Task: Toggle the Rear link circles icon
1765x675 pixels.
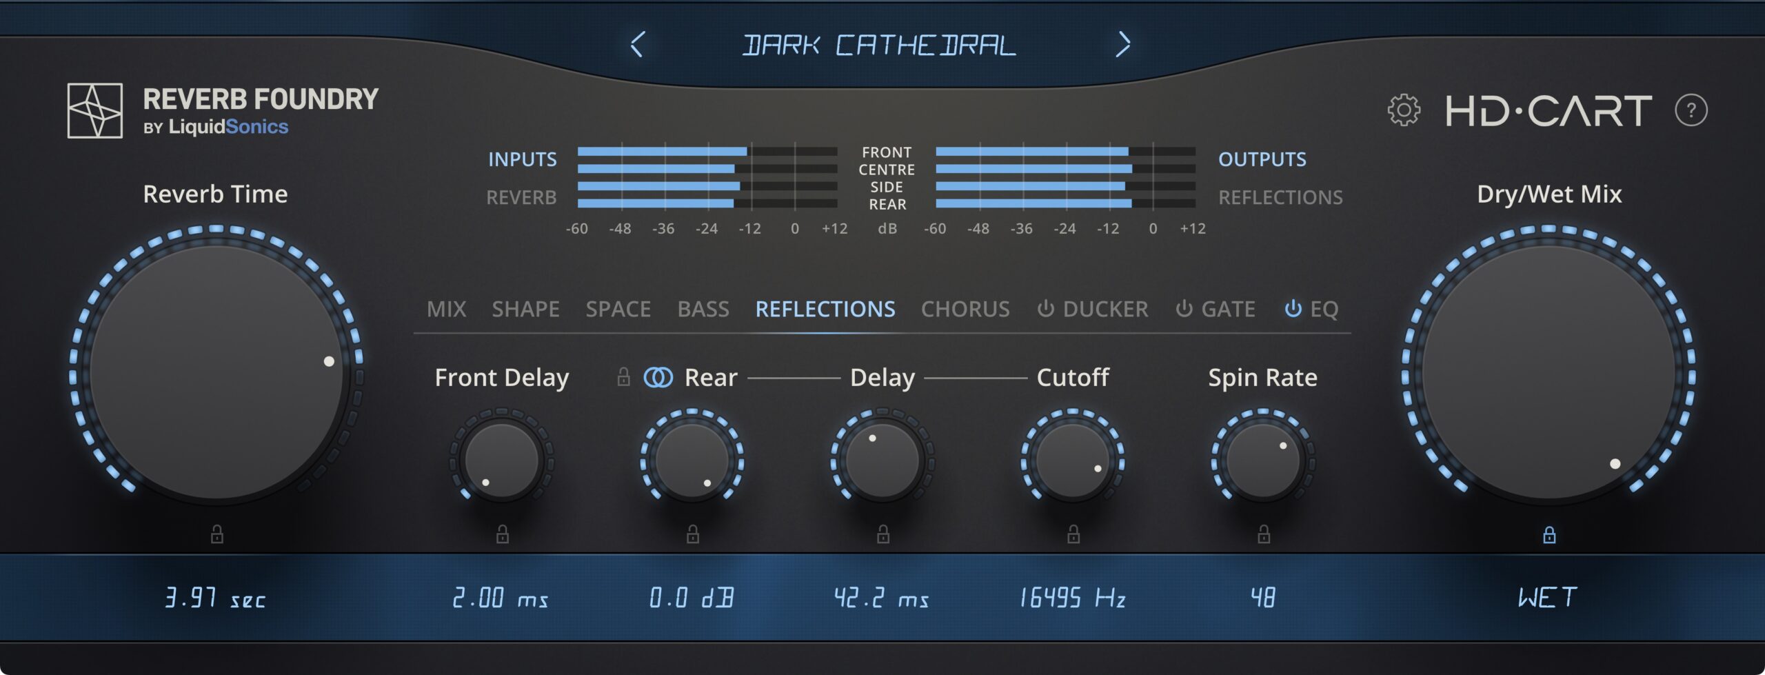Action: (x=658, y=377)
